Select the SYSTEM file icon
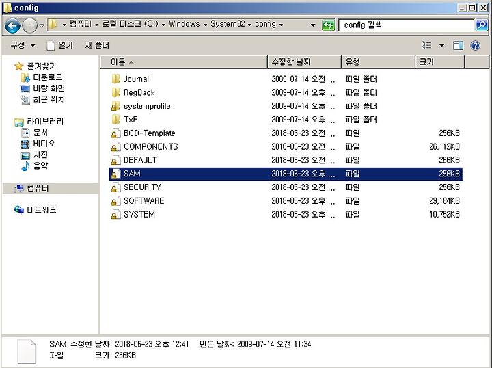The height and width of the screenshot is (368, 492). coord(115,215)
